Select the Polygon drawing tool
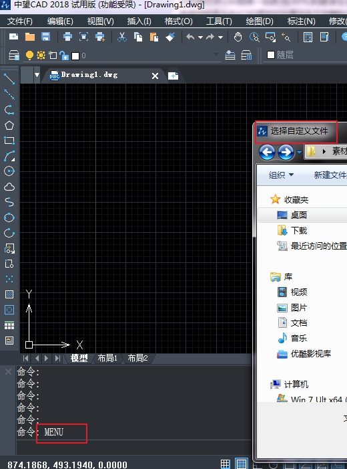This screenshot has height=469, width=347. coord(9,125)
